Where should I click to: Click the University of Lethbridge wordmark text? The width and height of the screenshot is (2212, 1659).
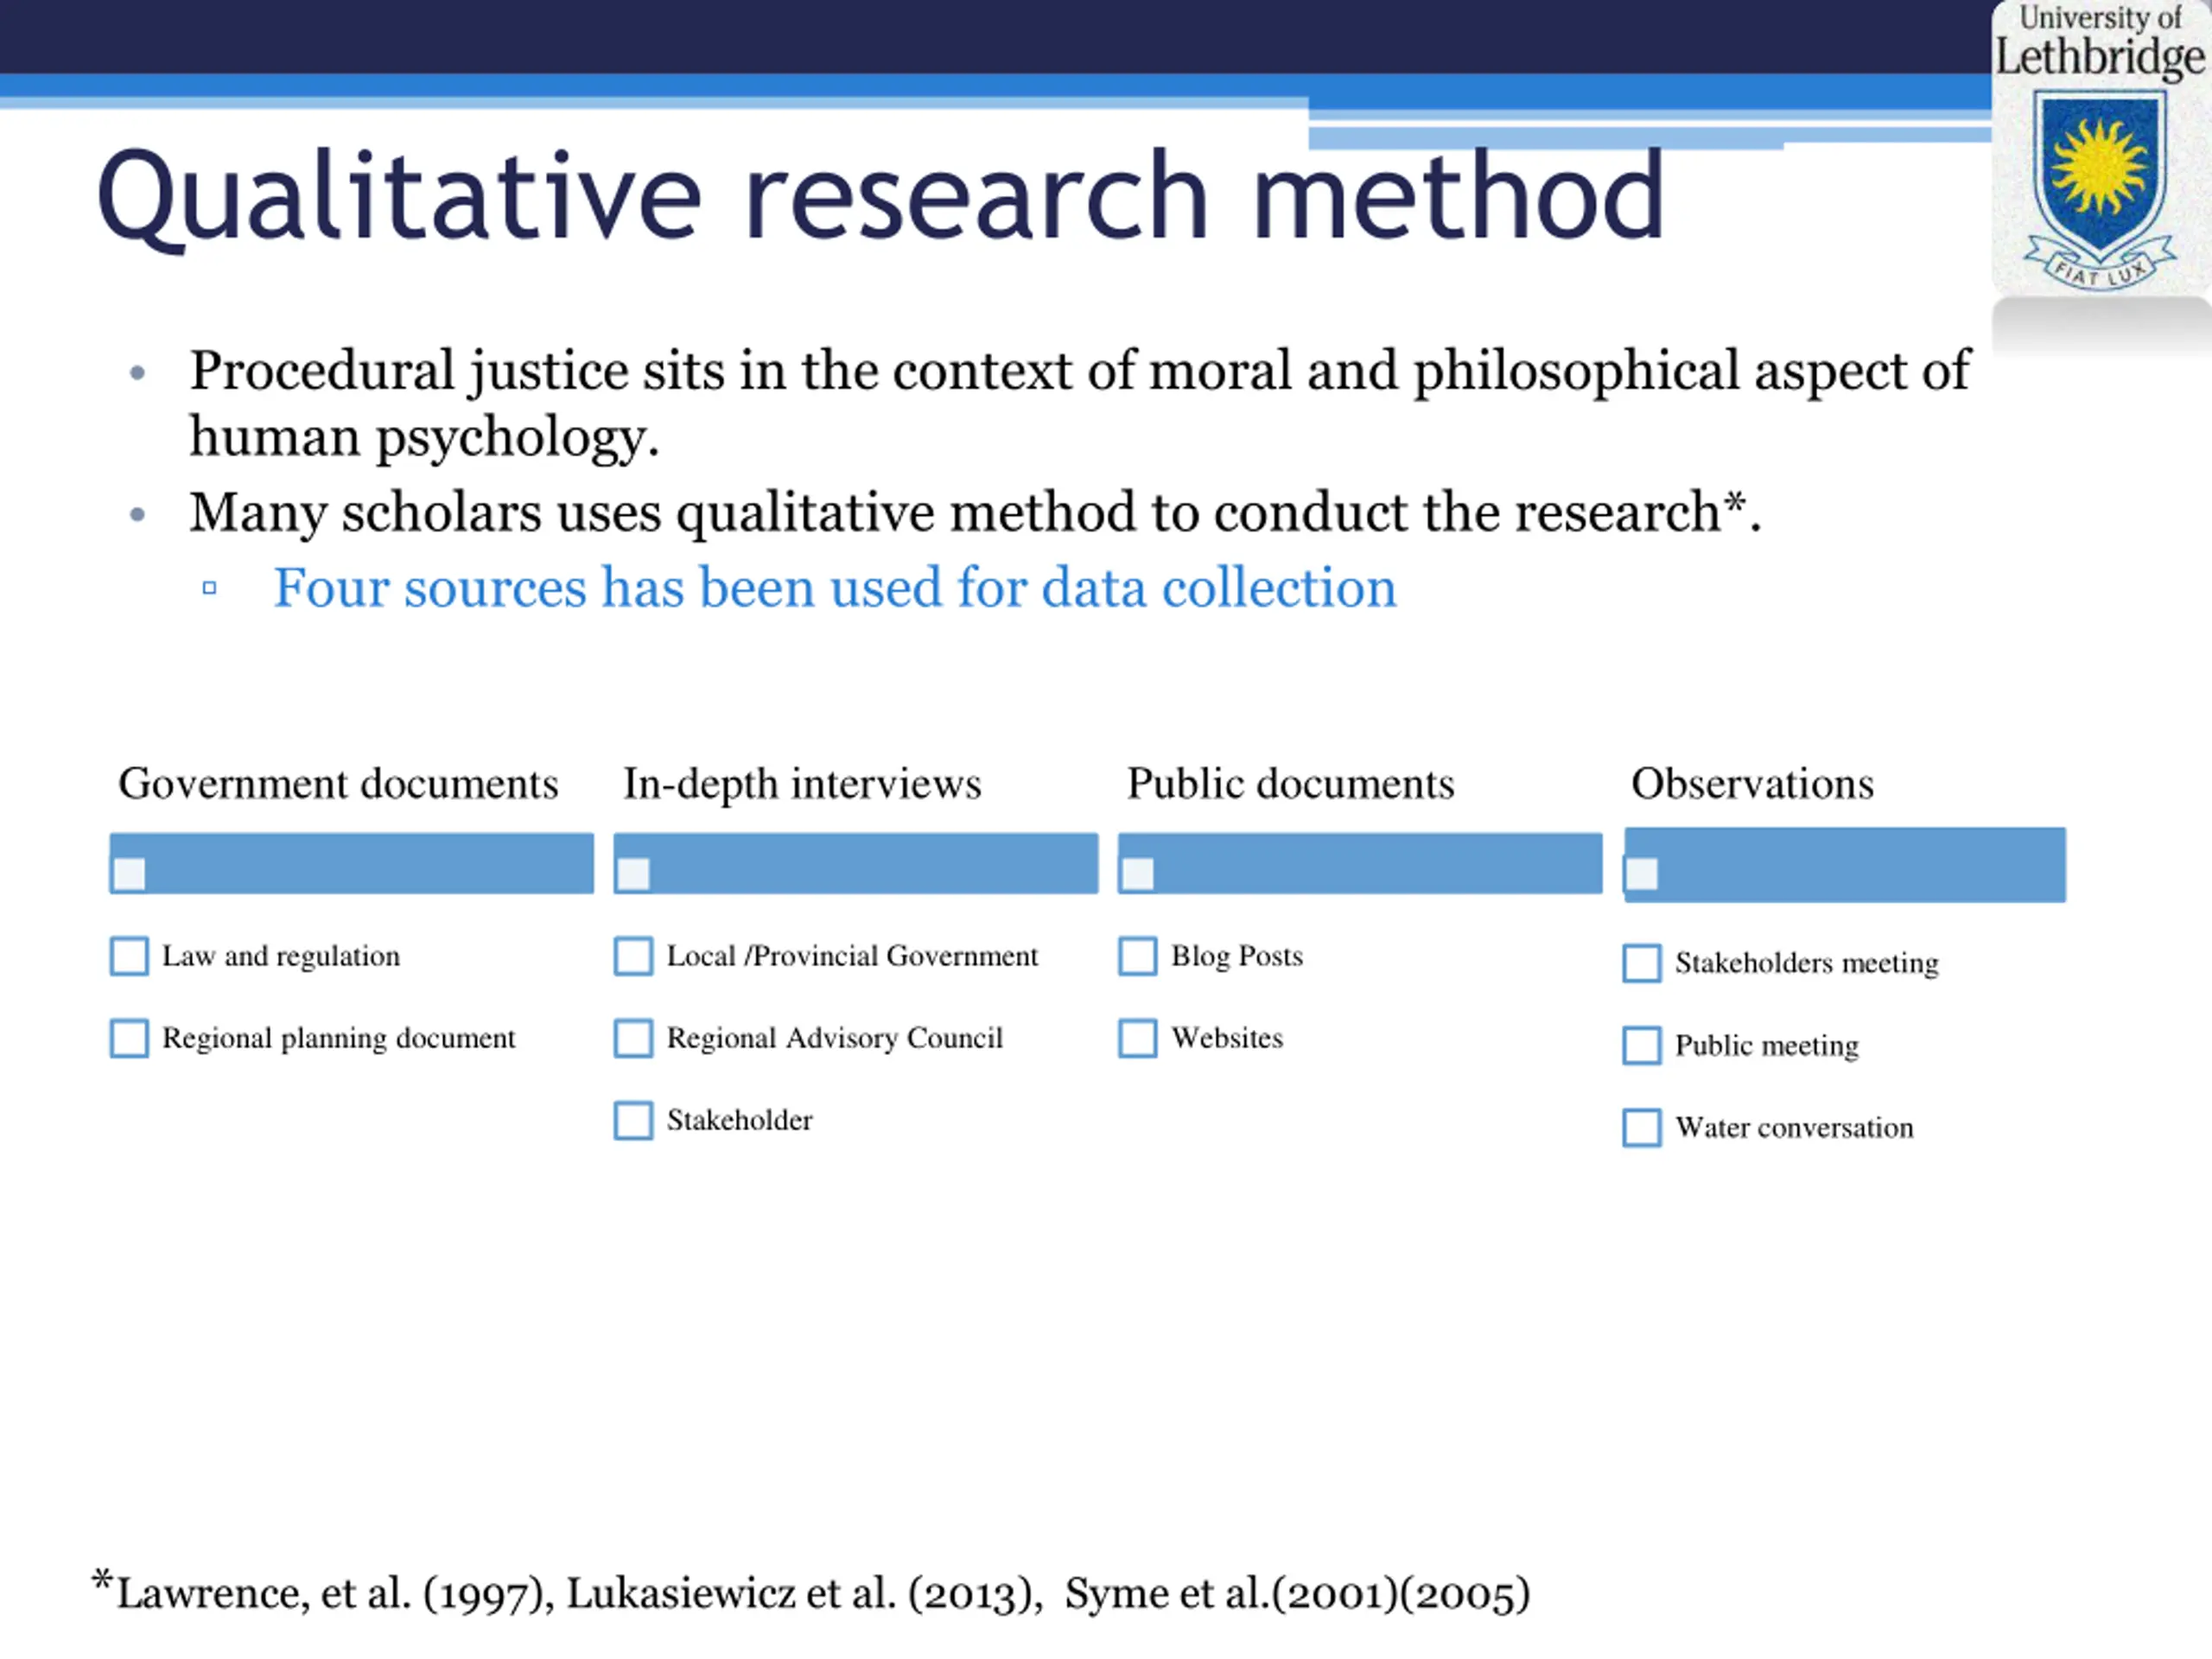pos(2100,42)
